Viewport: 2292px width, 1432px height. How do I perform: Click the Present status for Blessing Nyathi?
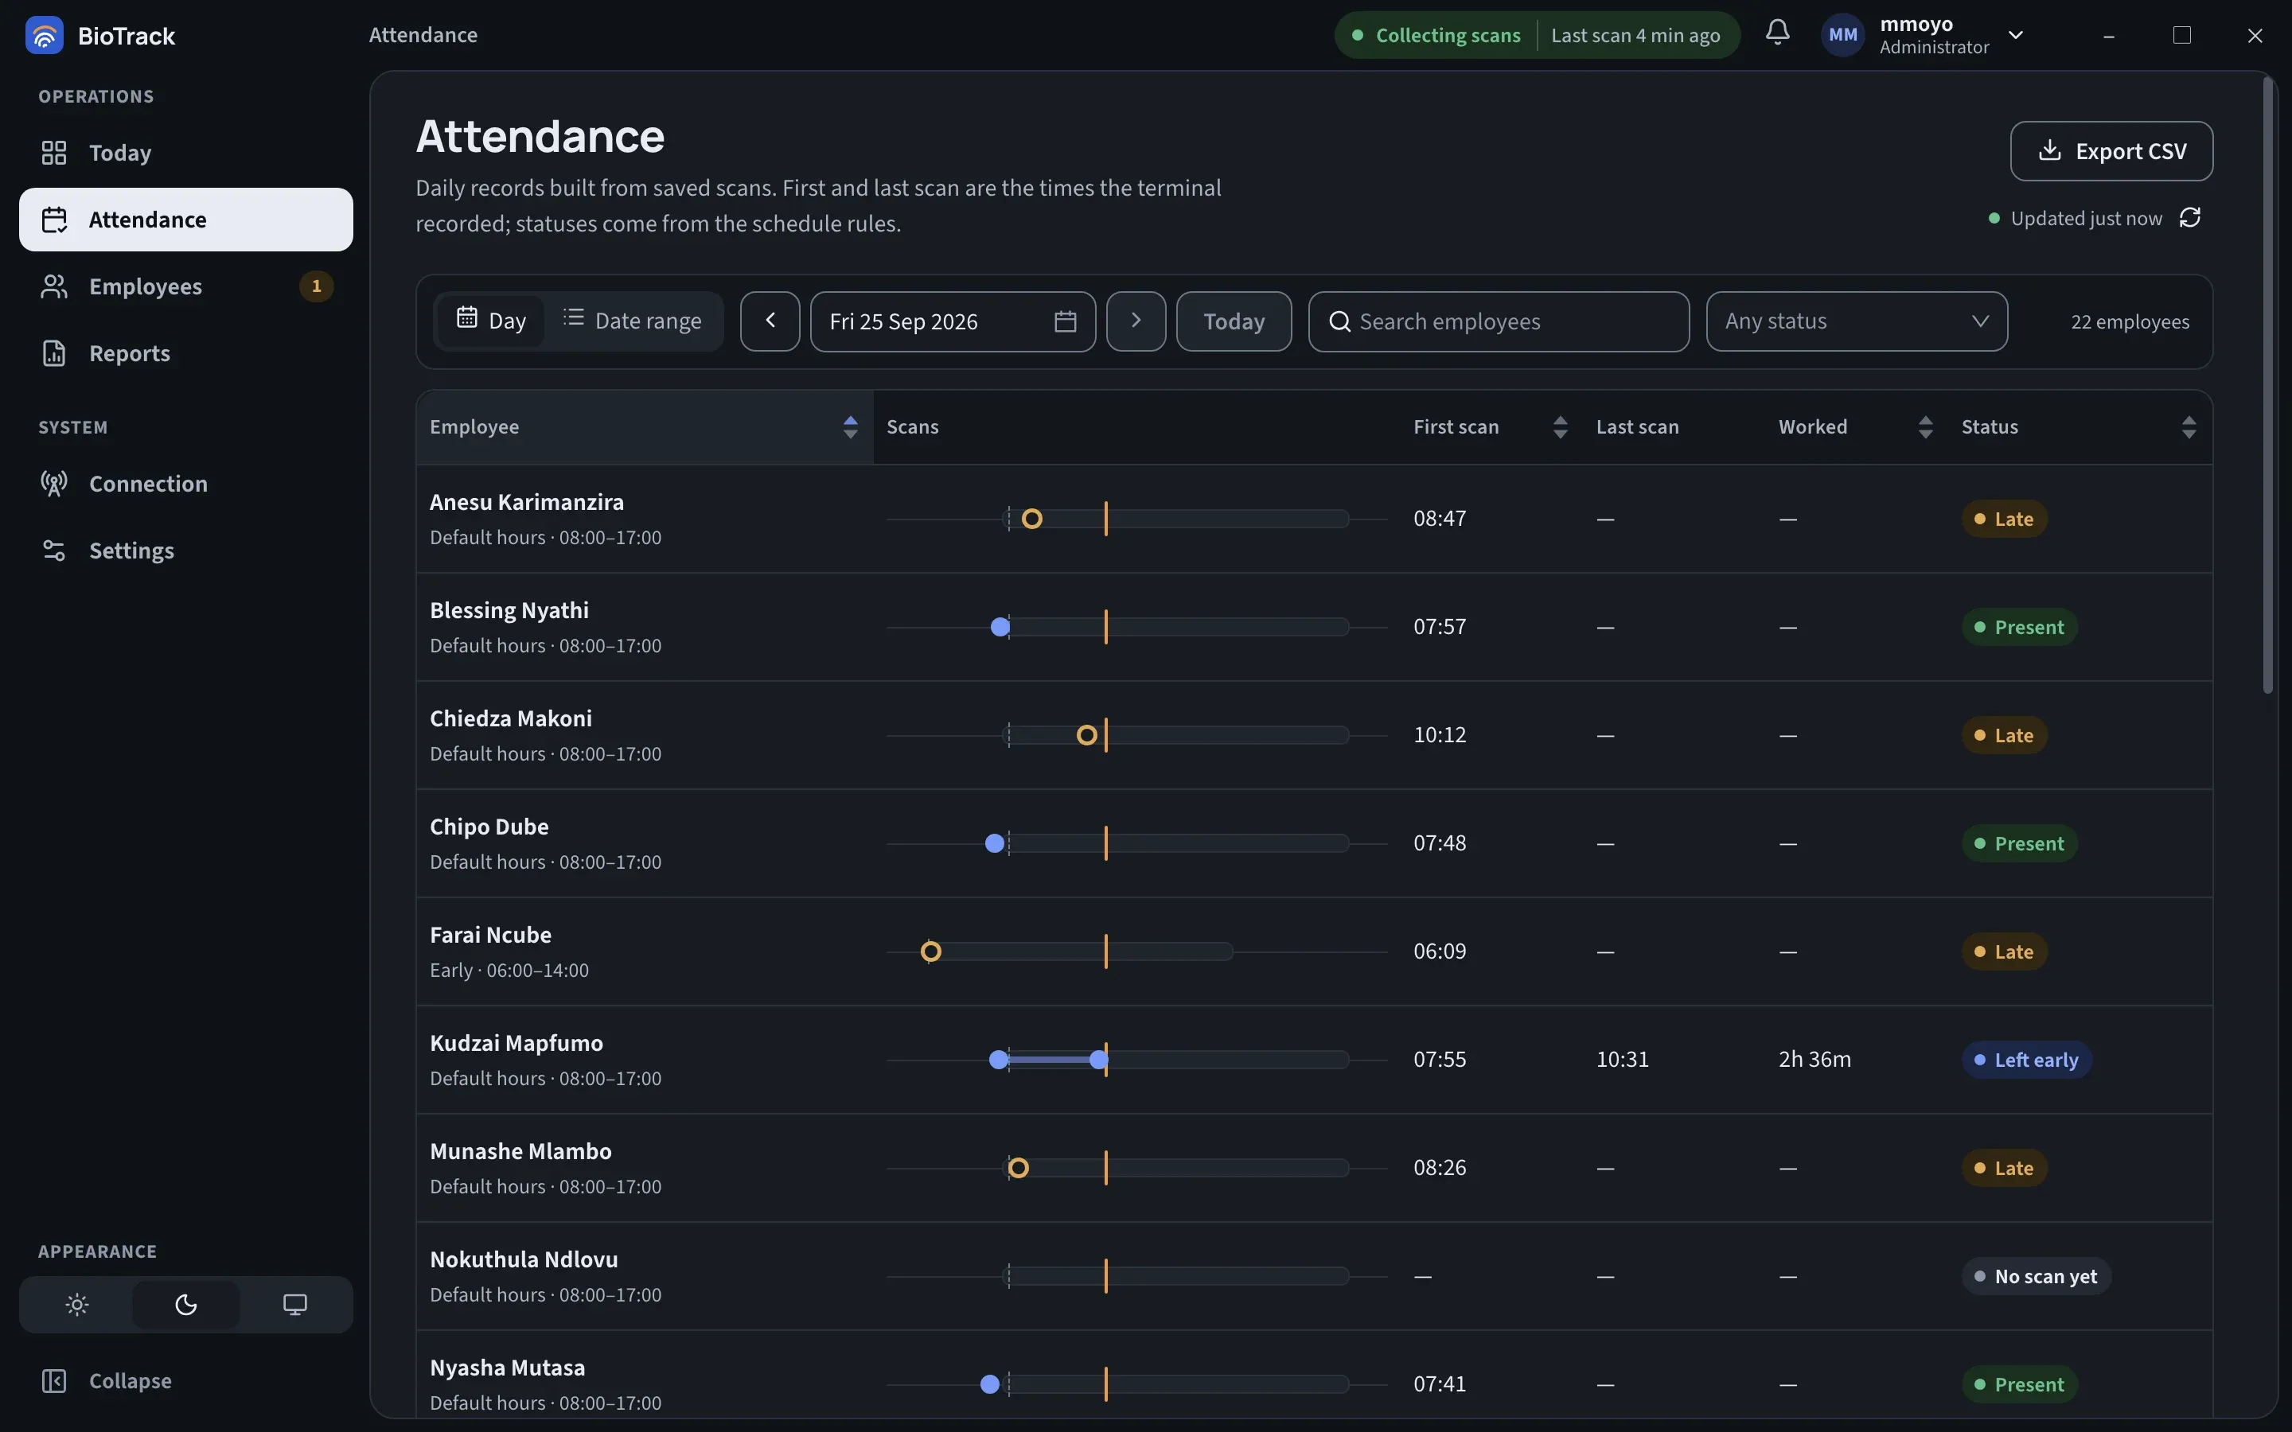2019,627
